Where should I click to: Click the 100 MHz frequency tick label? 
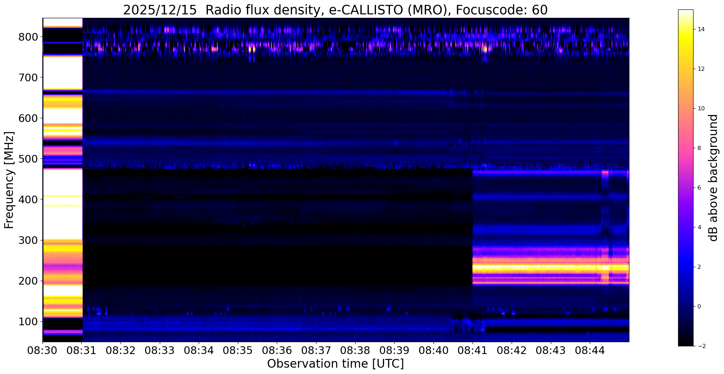(27, 321)
